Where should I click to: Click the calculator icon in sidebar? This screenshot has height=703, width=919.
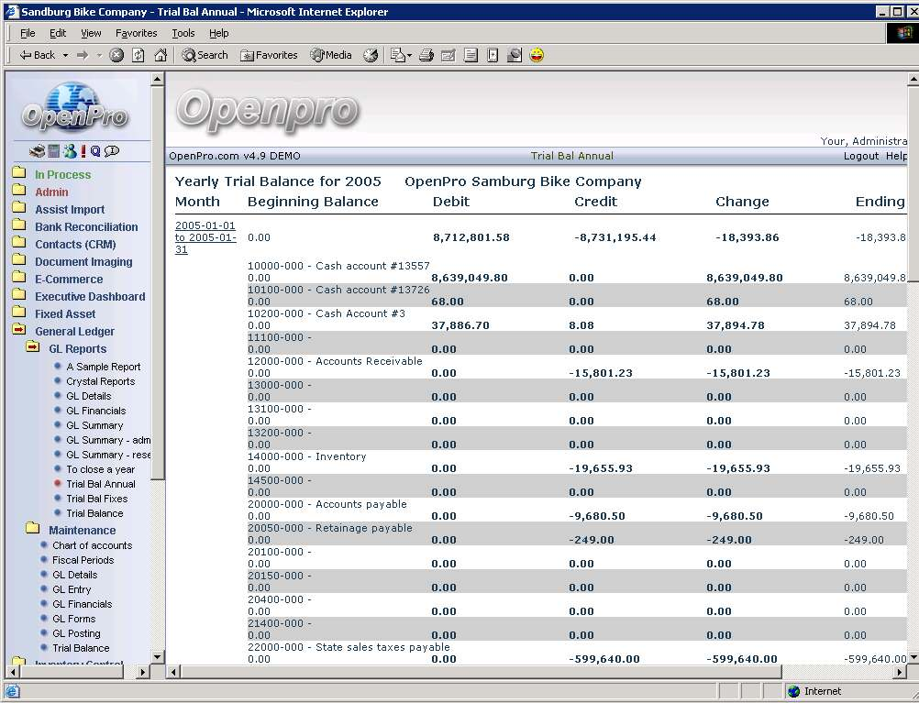click(54, 151)
